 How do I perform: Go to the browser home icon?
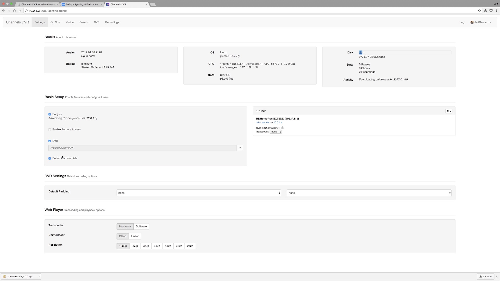(20, 11)
